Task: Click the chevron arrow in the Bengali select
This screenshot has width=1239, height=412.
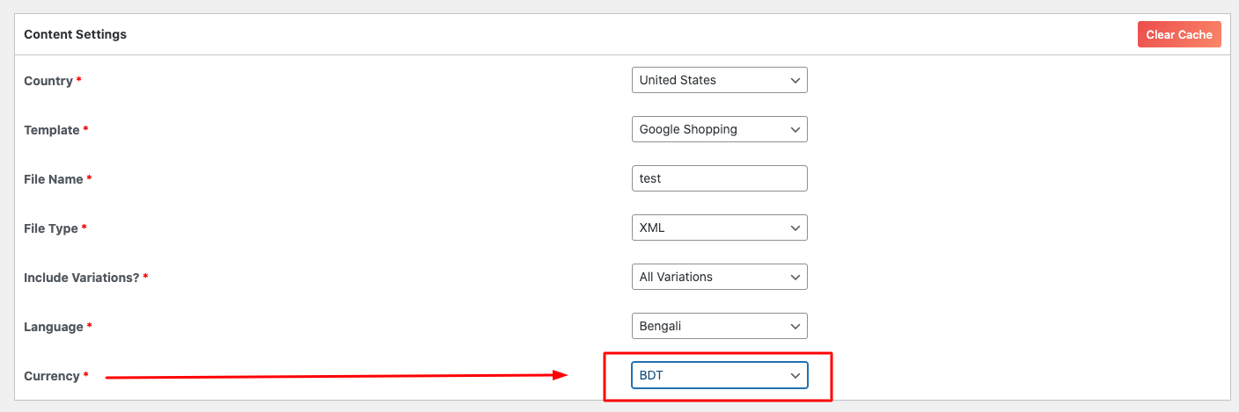Action: coord(795,326)
